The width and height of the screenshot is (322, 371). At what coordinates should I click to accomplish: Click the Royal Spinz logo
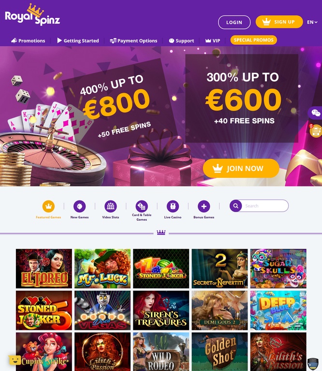pyautogui.click(x=32, y=15)
